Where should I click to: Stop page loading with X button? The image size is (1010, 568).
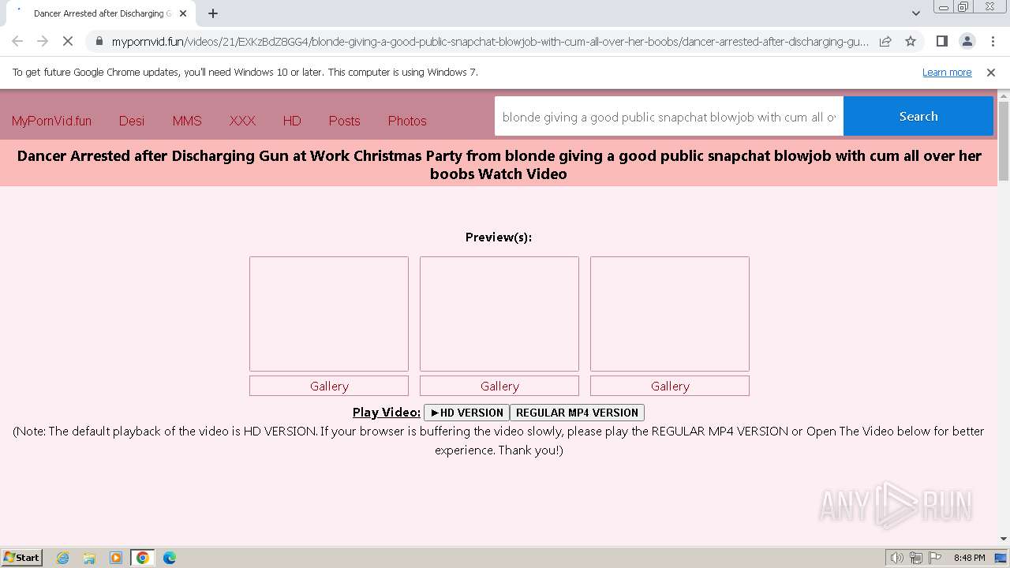click(68, 41)
